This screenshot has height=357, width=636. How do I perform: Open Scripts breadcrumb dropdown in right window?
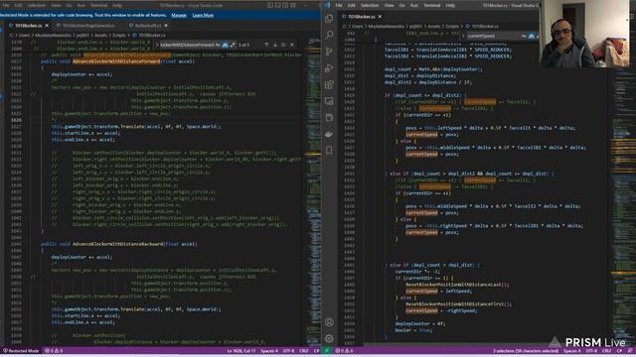pyautogui.click(x=452, y=27)
